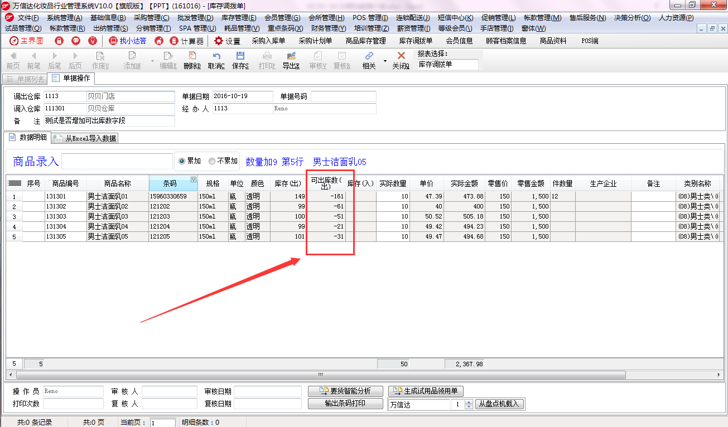The image size is (728, 427).
Task: Select product code cell 131304
Action: pos(65,226)
